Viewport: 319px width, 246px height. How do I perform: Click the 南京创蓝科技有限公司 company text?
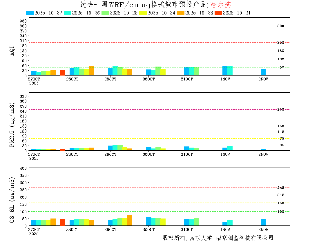(244, 238)
